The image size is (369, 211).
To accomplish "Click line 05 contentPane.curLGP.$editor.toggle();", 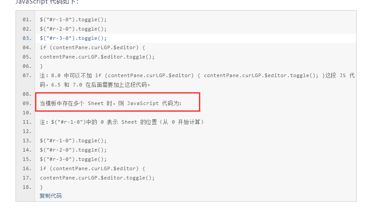I will point(97,57).
